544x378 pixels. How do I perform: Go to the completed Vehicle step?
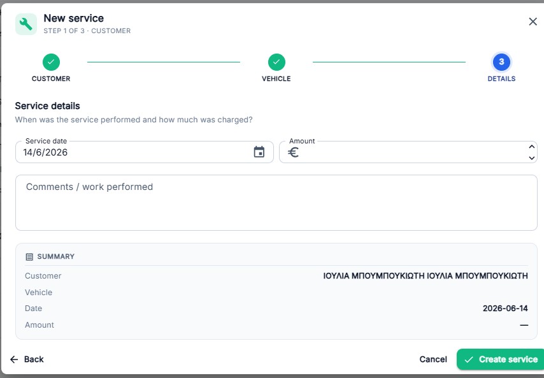[276, 62]
